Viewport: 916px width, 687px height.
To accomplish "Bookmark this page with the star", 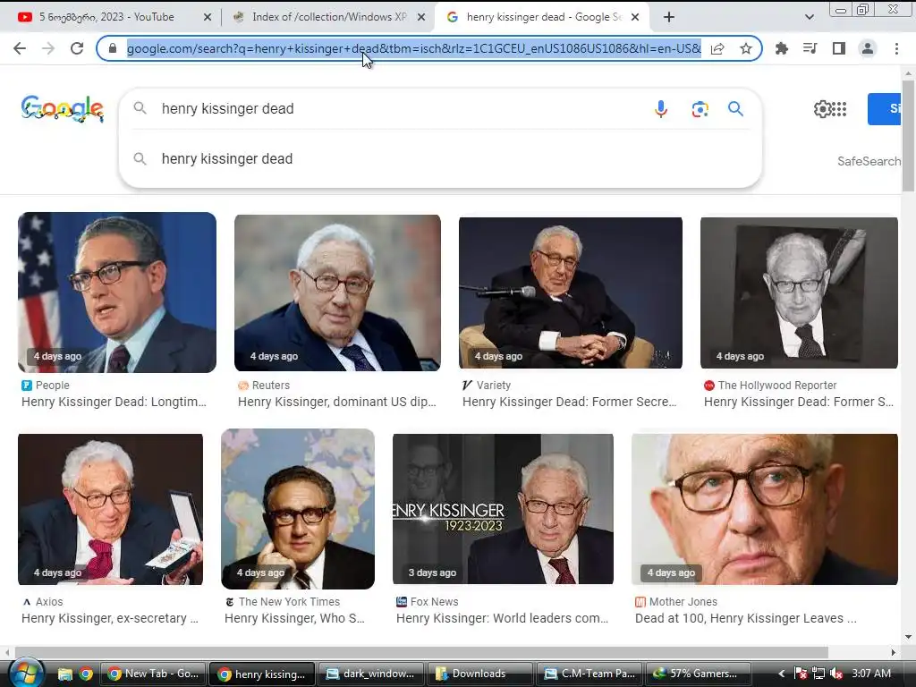I will point(745,48).
